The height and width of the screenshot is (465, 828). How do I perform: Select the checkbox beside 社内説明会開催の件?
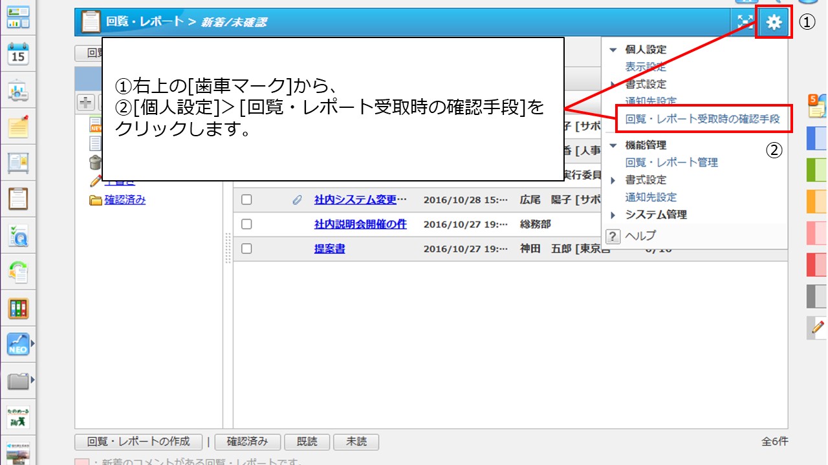pyautogui.click(x=246, y=224)
